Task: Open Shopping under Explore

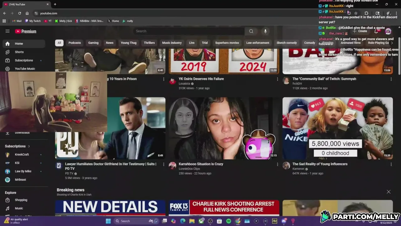Action: (x=24, y=200)
